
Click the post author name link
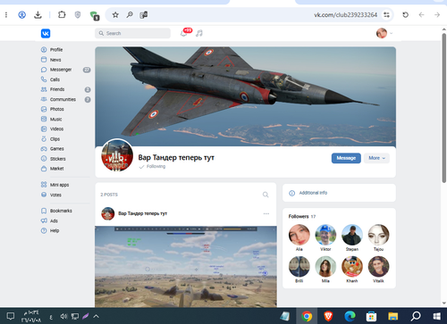[x=142, y=213]
